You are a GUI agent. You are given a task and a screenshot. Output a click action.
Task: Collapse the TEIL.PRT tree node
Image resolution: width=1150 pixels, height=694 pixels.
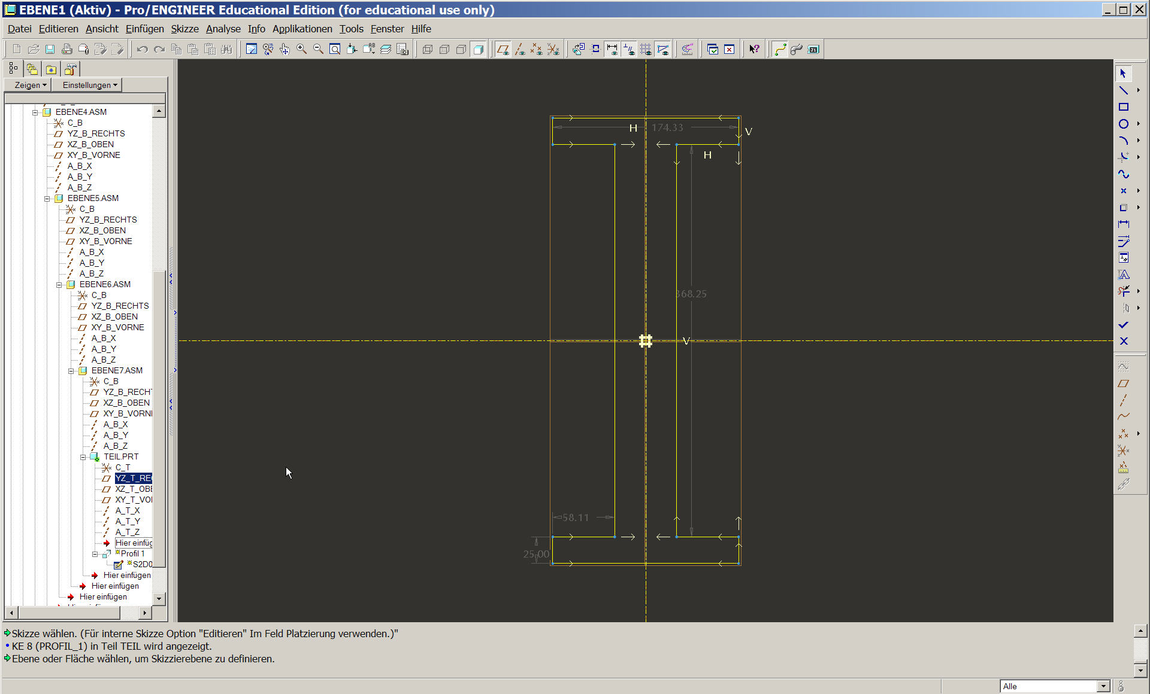click(83, 457)
